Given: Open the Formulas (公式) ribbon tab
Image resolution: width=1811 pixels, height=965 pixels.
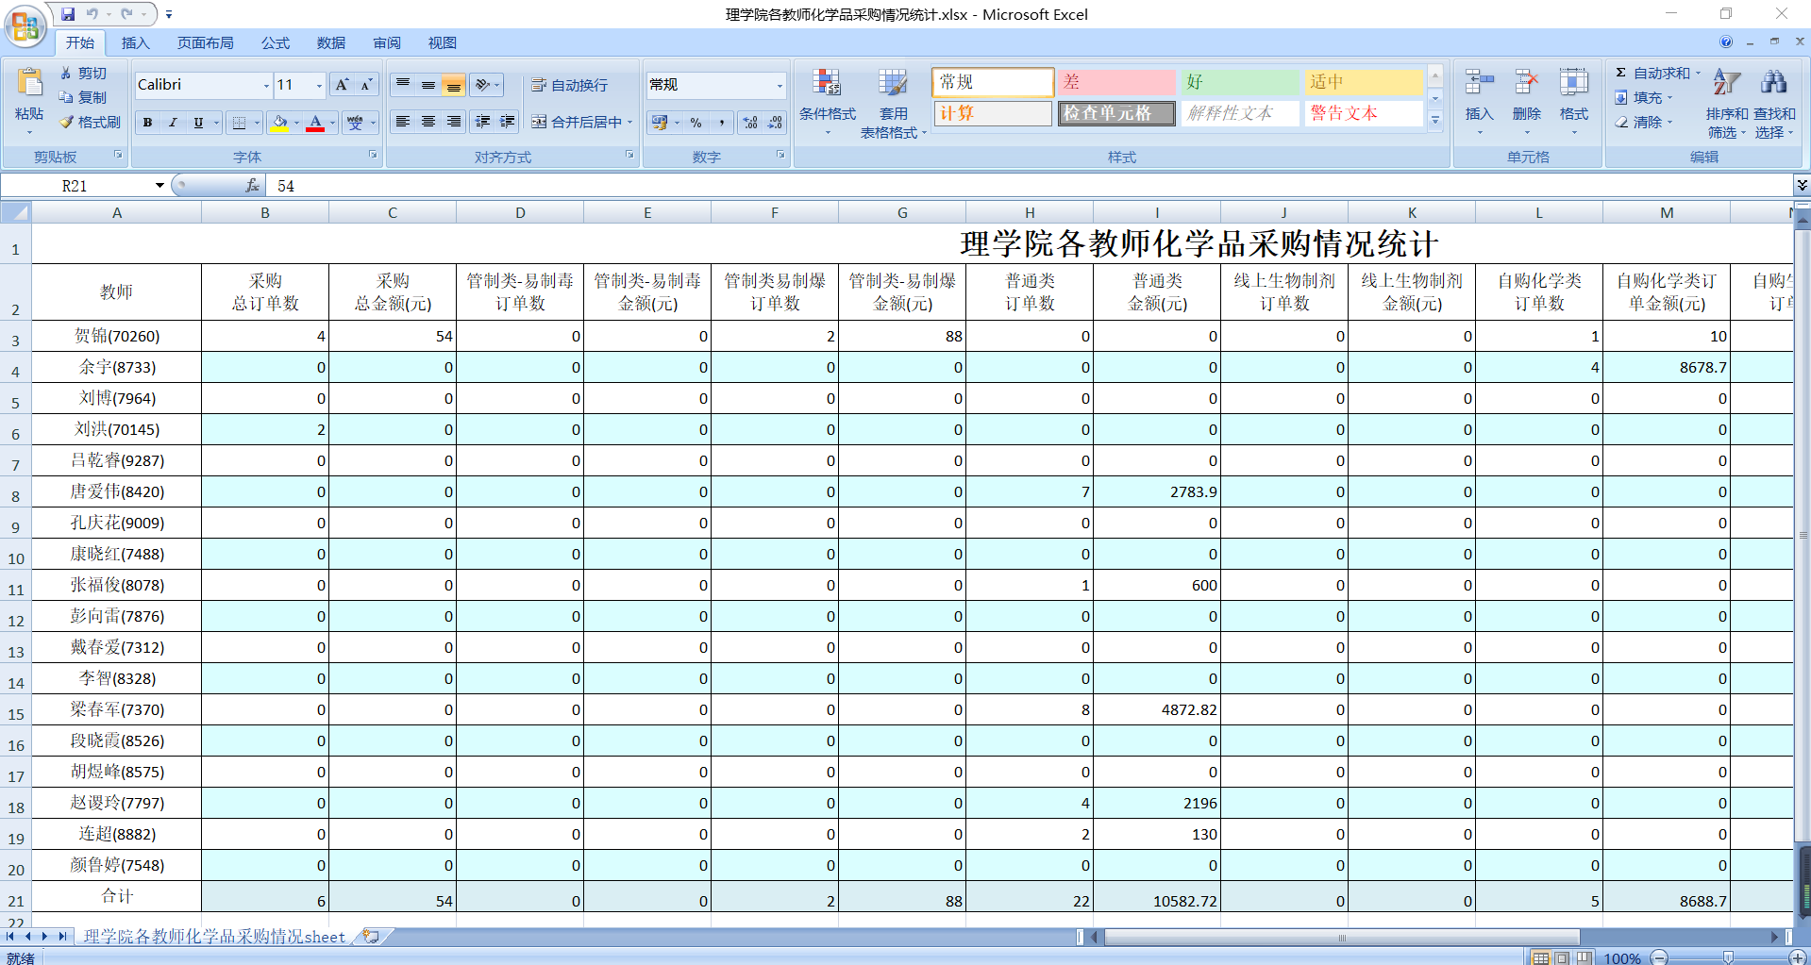Looking at the screenshot, I should tap(276, 42).
